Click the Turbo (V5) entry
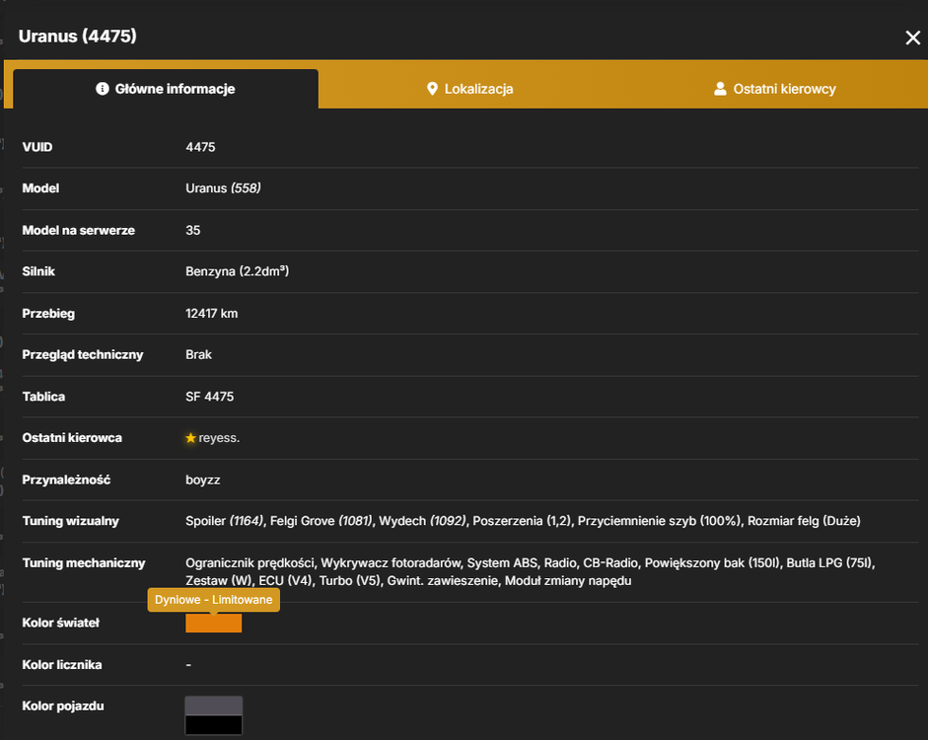 350,581
